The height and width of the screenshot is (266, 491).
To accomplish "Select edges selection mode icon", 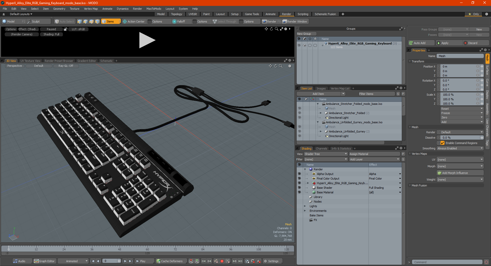I will pos(85,21).
